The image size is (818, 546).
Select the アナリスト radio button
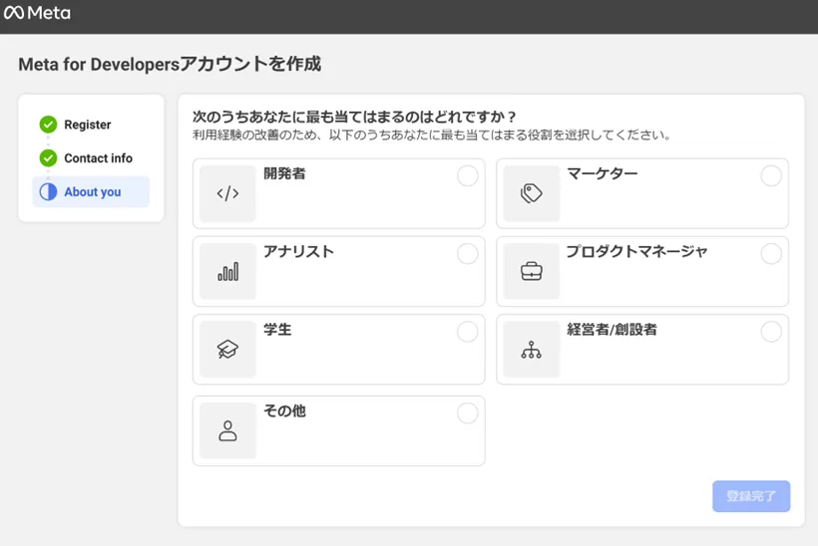468,254
